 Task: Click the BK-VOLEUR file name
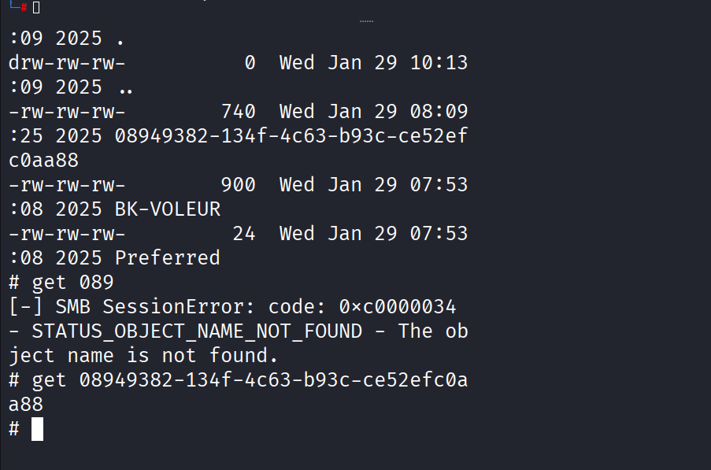[168, 209]
